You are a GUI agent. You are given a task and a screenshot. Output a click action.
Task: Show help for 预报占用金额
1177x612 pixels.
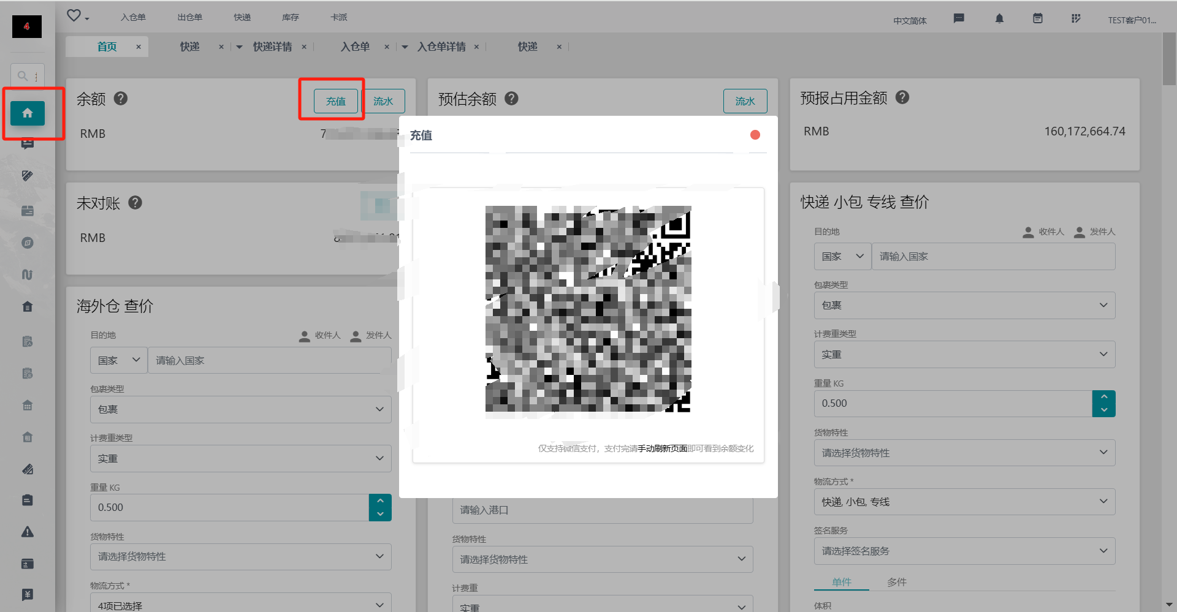click(902, 97)
